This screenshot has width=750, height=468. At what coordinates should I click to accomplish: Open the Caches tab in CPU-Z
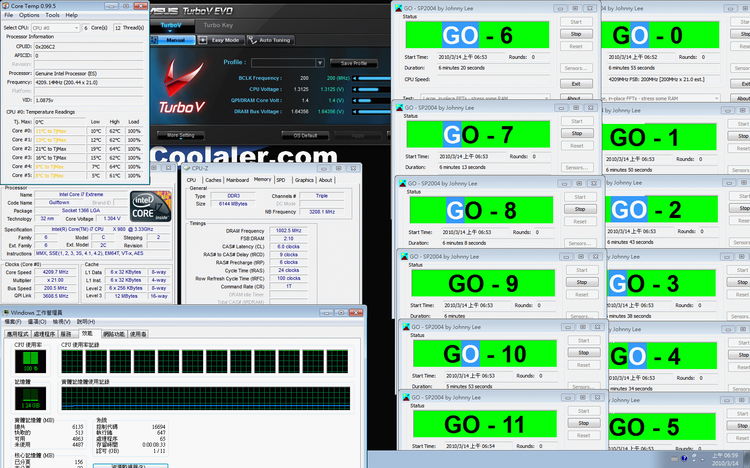click(x=213, y=180)
